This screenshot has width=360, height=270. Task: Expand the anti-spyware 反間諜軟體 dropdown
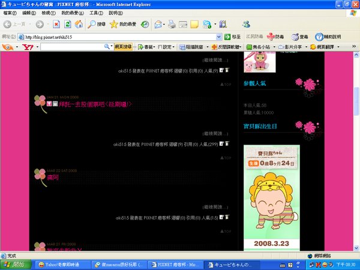click(x=241, y=47)
